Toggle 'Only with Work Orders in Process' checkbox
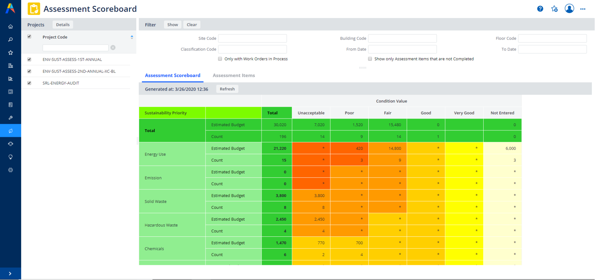Viewport: 595px width, 280px height. pos(220,59)
